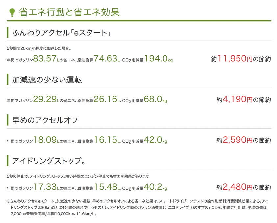Select the 早めのアクセルオフ section heading

click(x=45, y=120)
